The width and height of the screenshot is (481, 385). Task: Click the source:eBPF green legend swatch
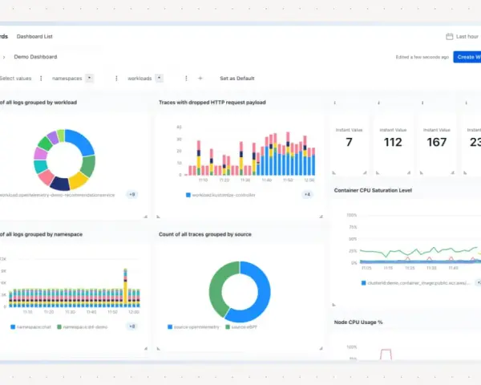click(x=228, y=327)
